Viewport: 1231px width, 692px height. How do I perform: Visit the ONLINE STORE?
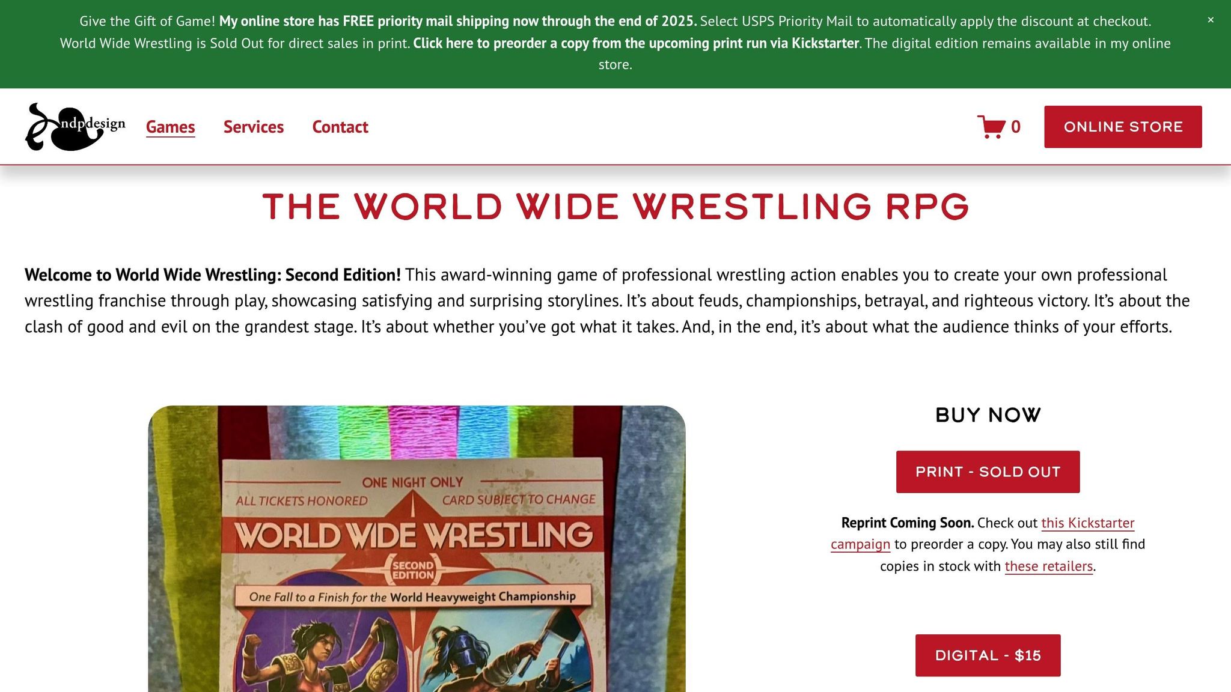pos(1123,126)
